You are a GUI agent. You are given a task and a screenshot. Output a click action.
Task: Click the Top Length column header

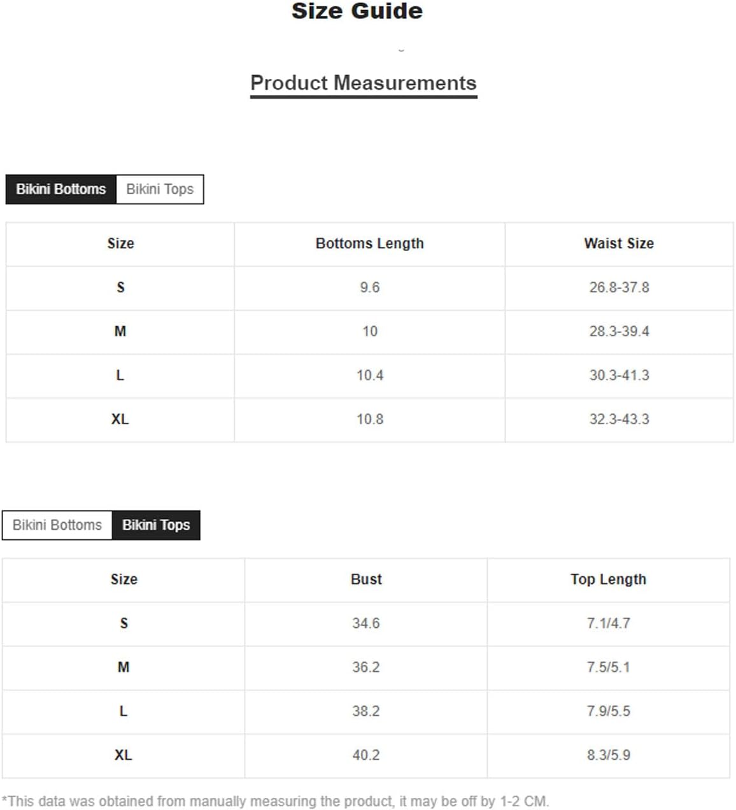[608, 579]
